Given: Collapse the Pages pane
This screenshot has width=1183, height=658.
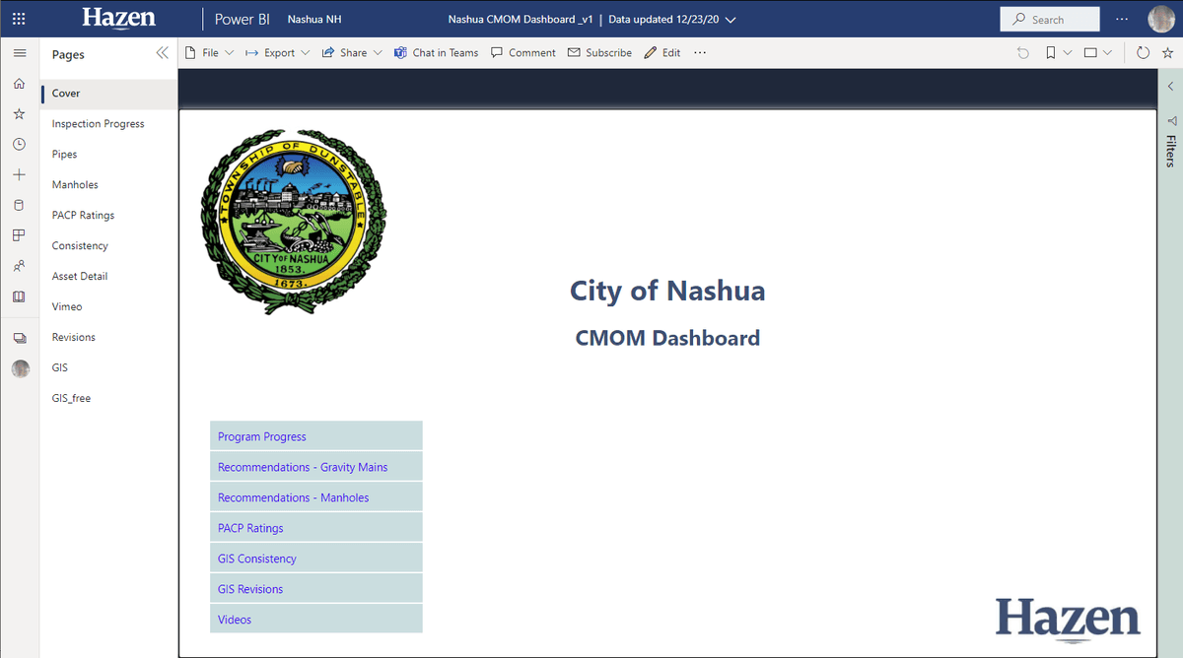Looking at the screenshot, I should coord(163,53).
